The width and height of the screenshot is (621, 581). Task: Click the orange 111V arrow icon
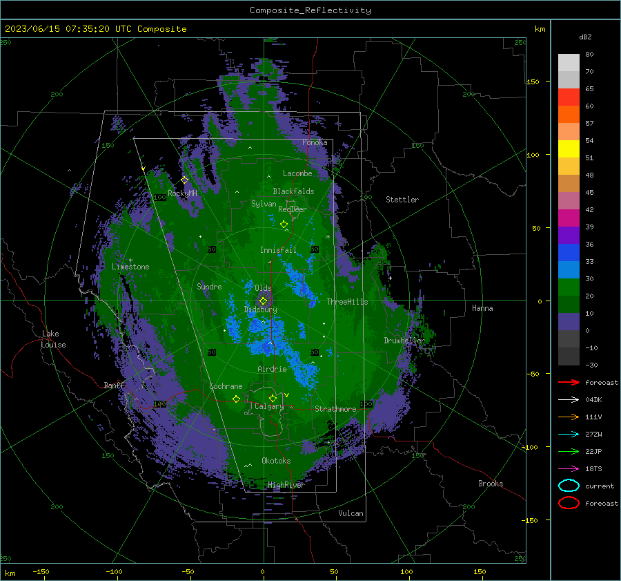569,417
